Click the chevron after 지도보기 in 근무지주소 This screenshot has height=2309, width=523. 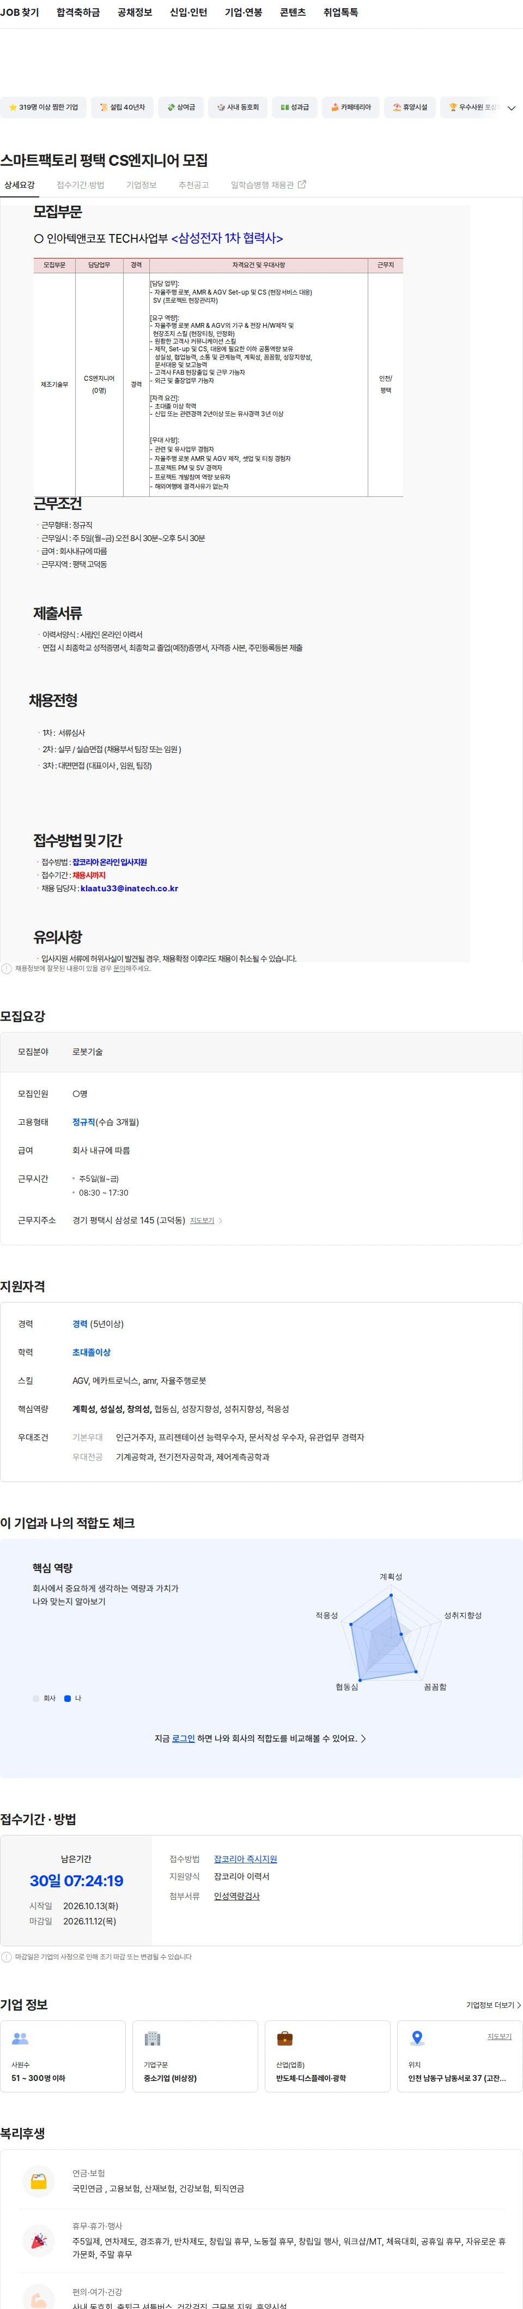point(220,1221)
